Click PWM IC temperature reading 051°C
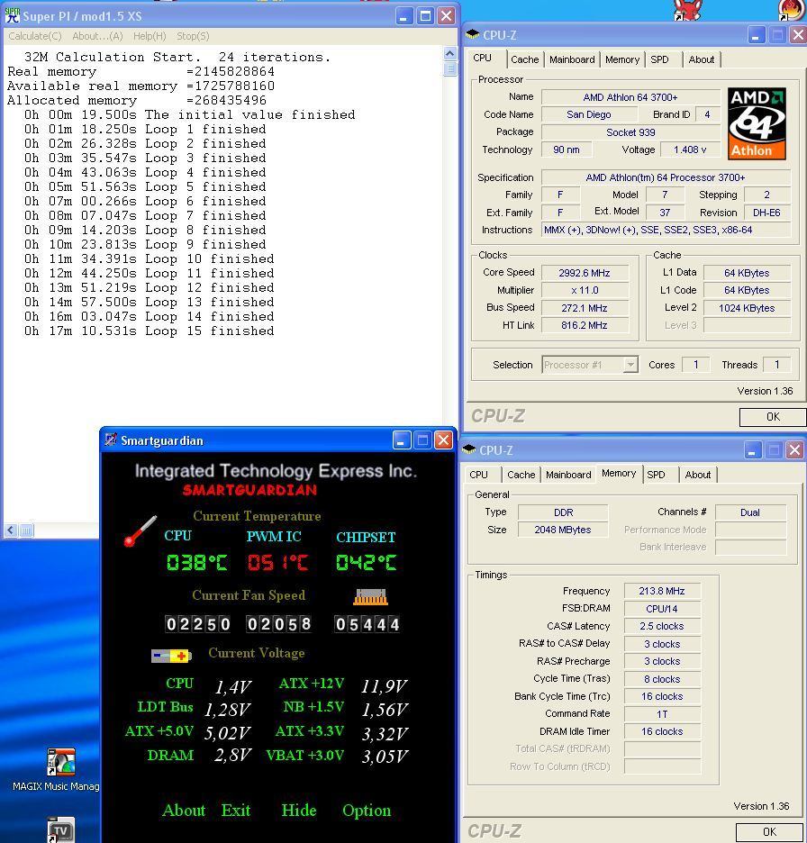Image resolution: width=807 pixels, height=843 pixels. [278, 562]
